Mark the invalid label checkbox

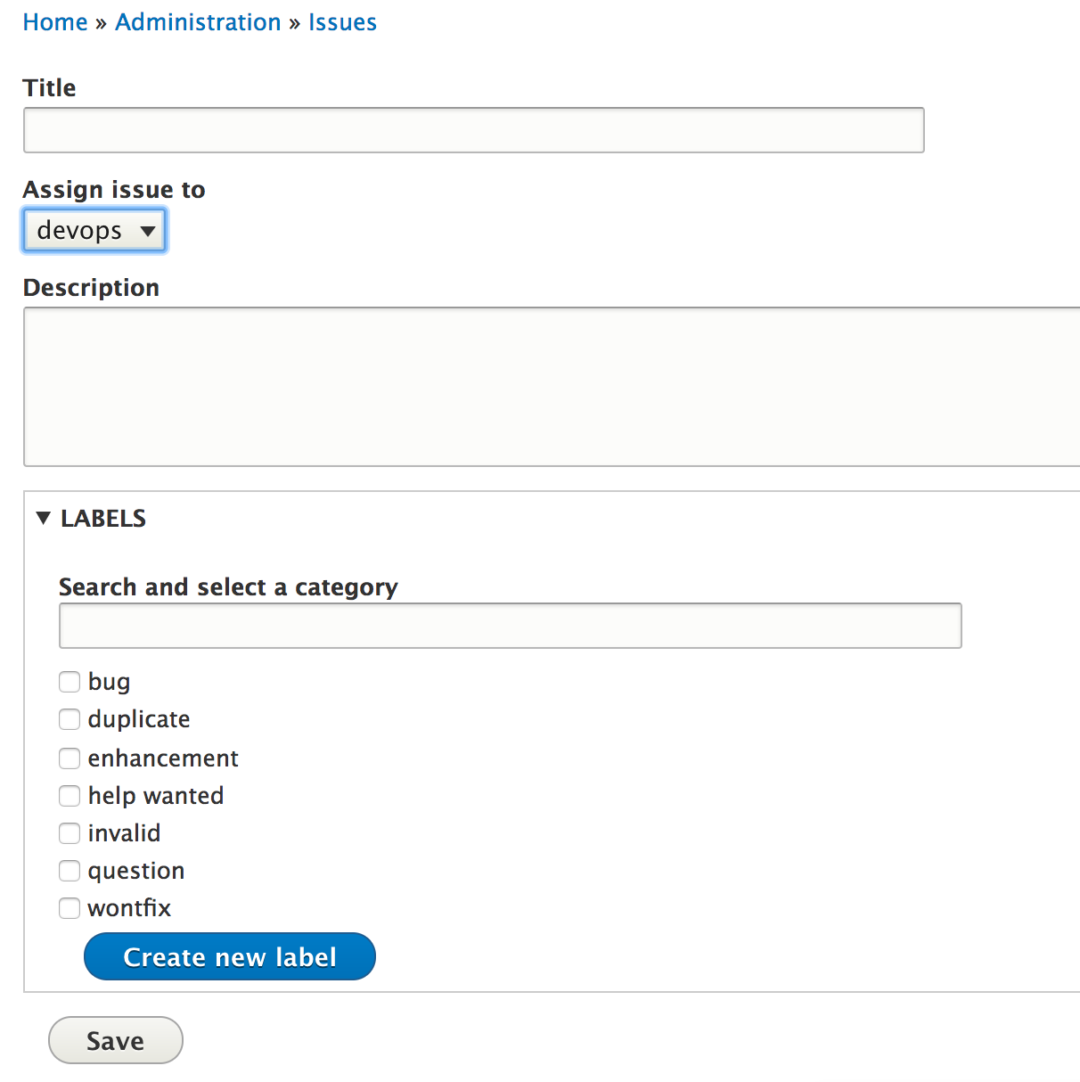click(70, 833)
